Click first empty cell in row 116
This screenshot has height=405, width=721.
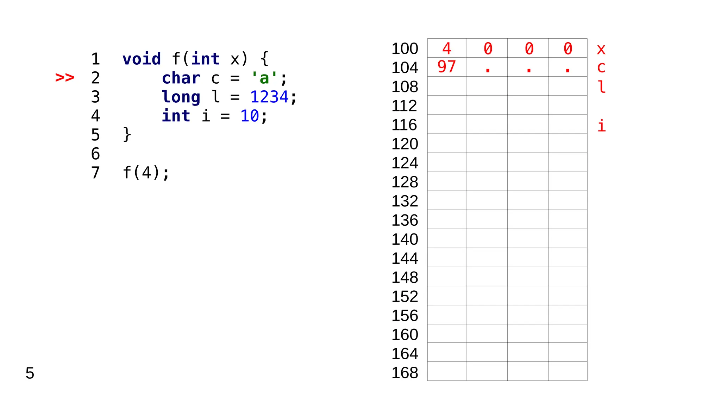[447, 124]
